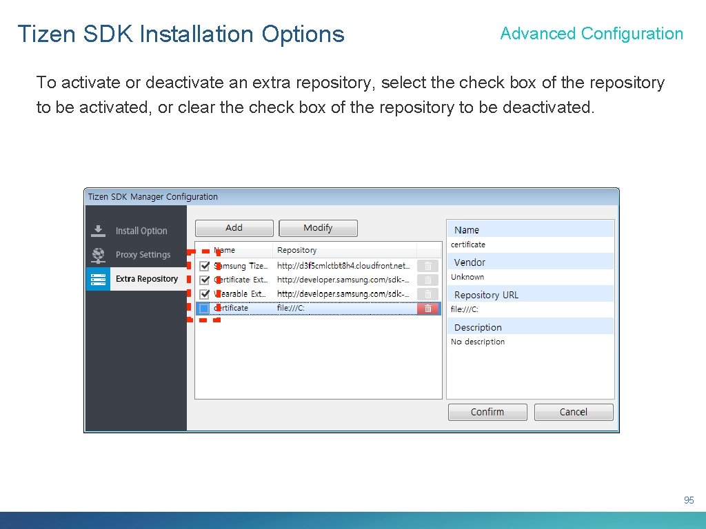Switch to Install Option section
The image size is (706, 529).
[141, 231]
